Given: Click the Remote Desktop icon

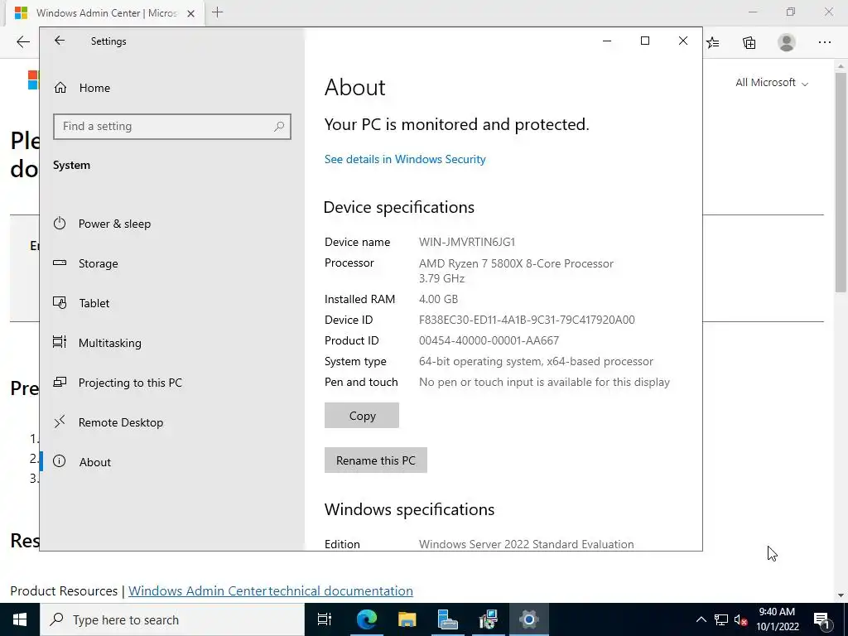Looking at the screenshot, I should (x=60, y=422).
